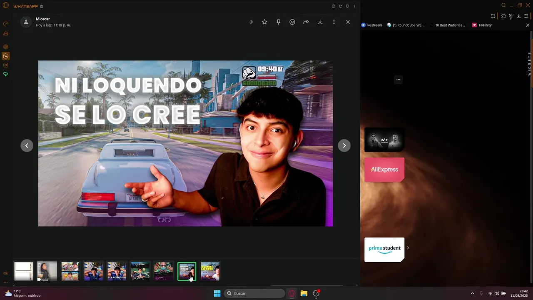Expand arrow next to prime student
The image size is (533, 300).
tap(408, 248)
